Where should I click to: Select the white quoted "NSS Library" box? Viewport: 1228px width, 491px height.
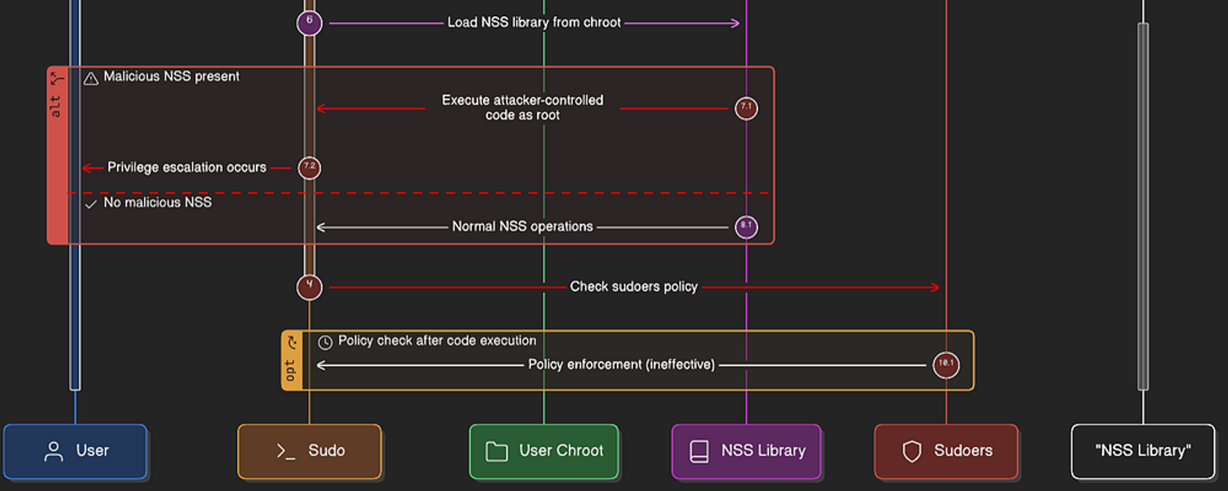[1144, 452]
